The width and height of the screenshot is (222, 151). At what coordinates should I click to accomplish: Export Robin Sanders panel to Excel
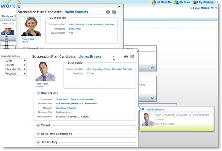click(114, 12)
